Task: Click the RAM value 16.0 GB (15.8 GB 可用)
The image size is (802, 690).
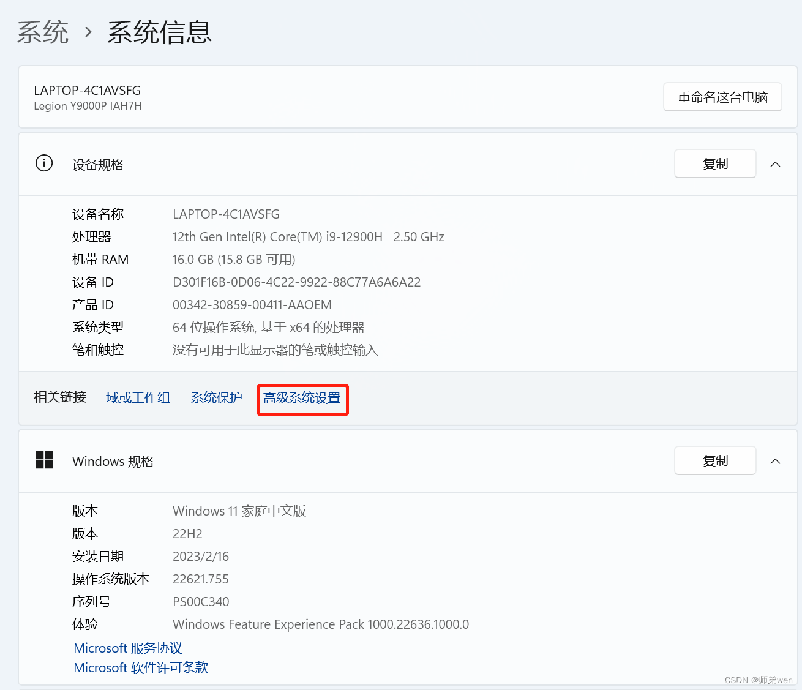Action: 234,260
